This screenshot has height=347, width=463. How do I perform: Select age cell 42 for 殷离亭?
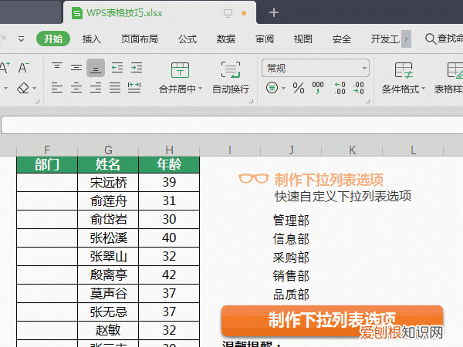point(169,275)
